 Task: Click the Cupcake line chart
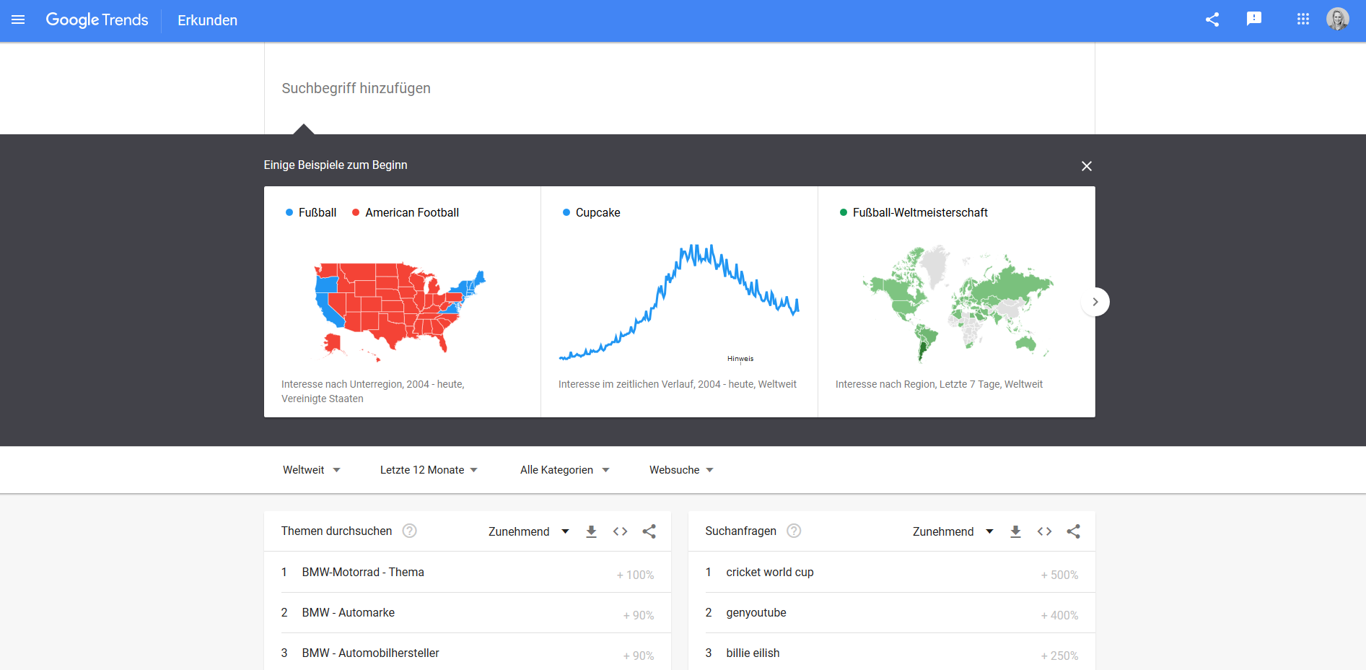[x=679, y=302]
